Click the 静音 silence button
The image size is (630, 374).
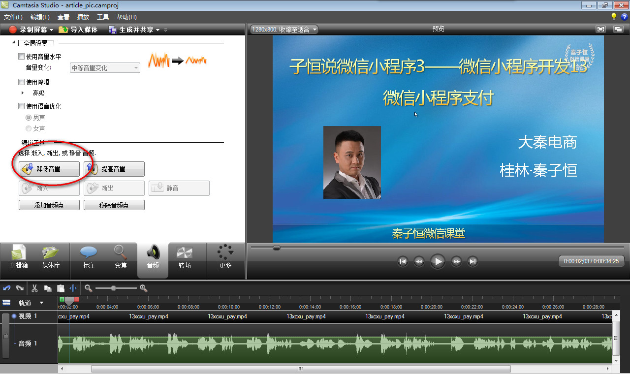(179, 188)
